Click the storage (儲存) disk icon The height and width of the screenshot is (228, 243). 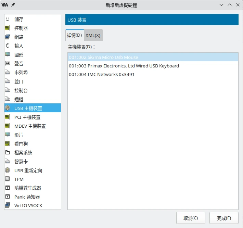pos(8,19)
